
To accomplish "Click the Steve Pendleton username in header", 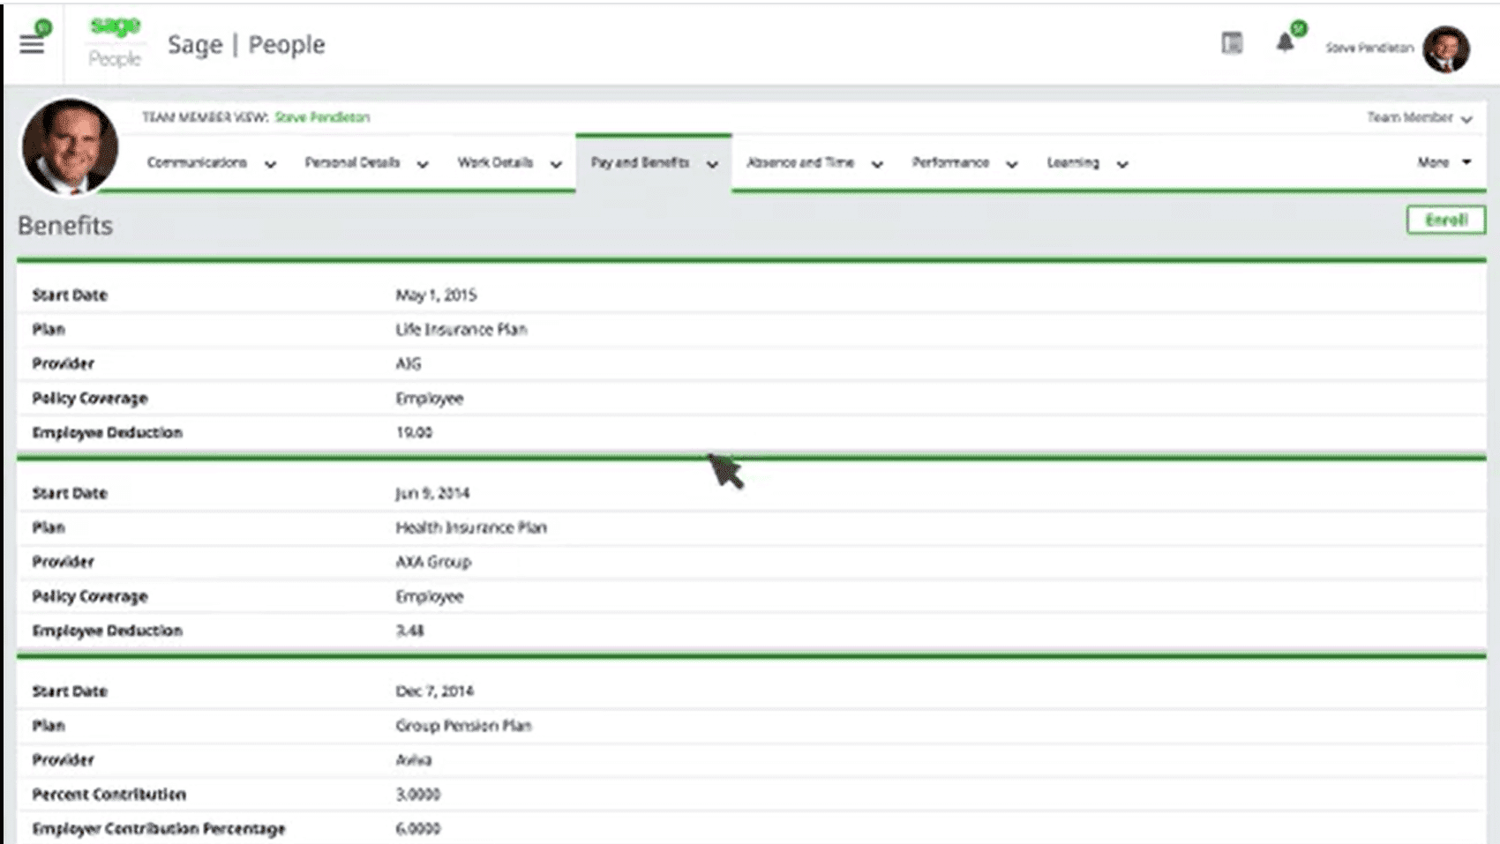I will tap(1369, 49).
